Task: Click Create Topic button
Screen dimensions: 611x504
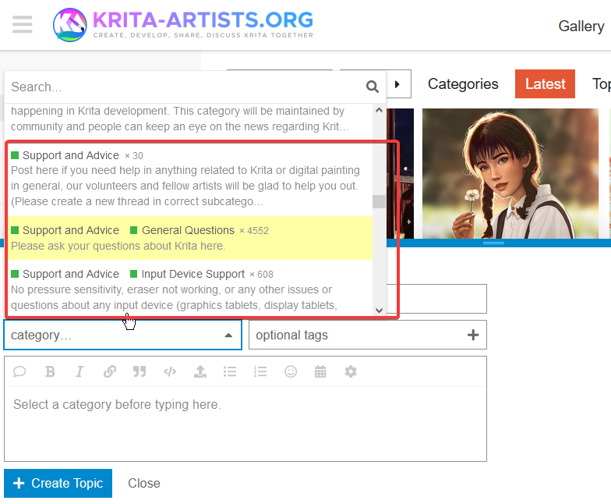Action: coord(58,484)
